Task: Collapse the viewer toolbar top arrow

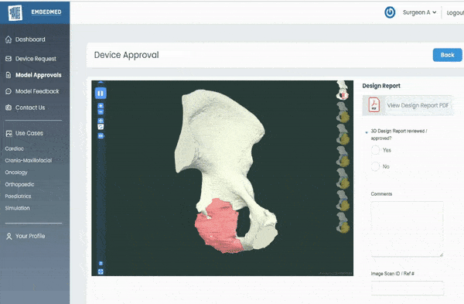Action: [x=101, y=82]
